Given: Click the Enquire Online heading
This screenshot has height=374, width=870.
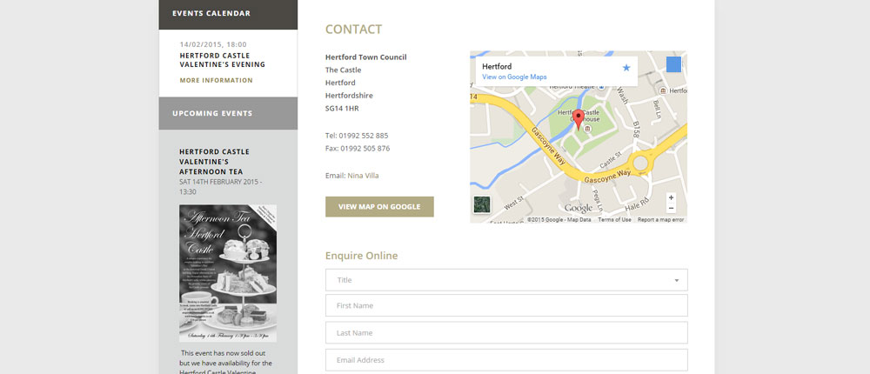Looking at the screenshot, I should pyautogui.click(x=361, y=256).
